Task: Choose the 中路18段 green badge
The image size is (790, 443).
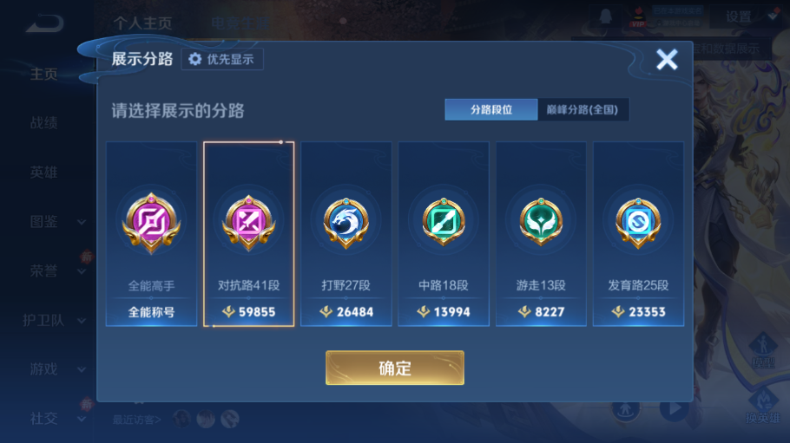Action: point(444,222)
